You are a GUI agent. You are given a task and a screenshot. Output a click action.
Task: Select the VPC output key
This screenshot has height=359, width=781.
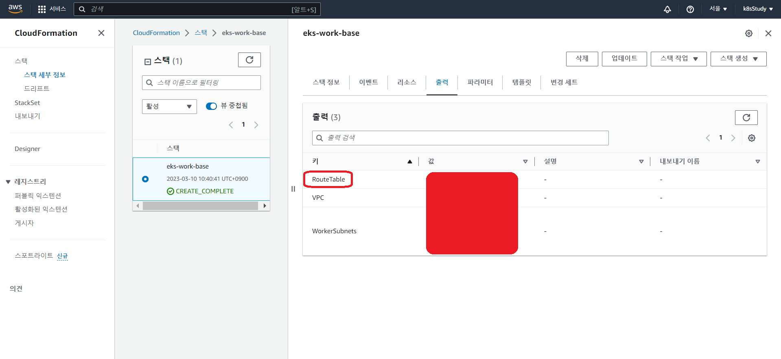[x=318, y=198]
